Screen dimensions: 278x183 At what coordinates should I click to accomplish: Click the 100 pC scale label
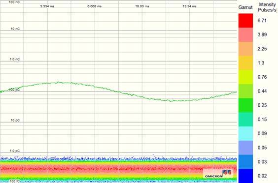(14, 90)
